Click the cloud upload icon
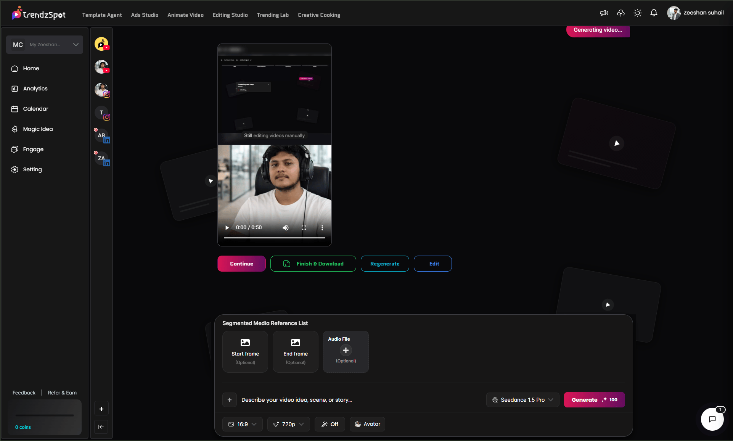Screen dimensions: 733x441 pos(621,13)
